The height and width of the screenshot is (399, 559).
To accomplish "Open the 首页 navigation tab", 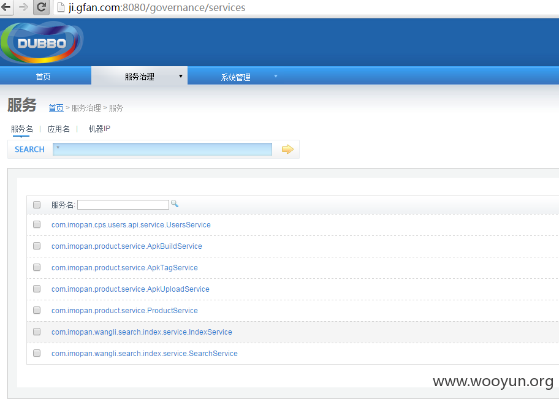I will click(43, 76).
